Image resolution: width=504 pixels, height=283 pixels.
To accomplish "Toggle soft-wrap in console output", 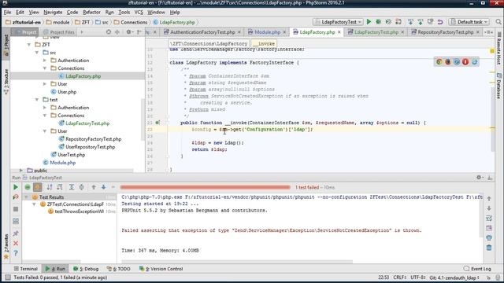I will pyautogui.click(x=489, y=219).
